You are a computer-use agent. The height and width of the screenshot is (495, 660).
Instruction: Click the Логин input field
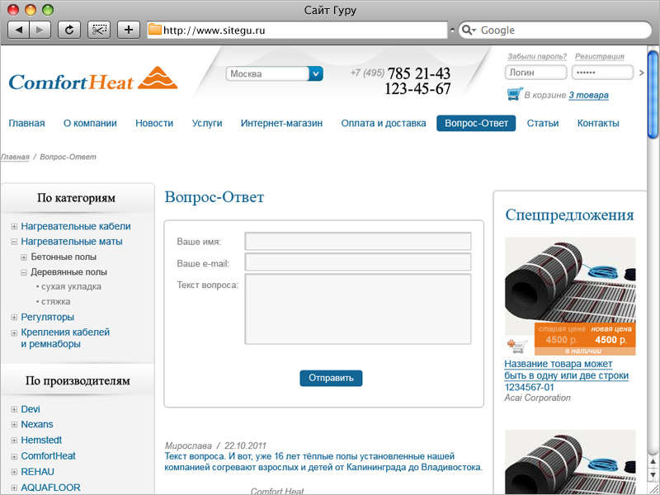(535, 73)
